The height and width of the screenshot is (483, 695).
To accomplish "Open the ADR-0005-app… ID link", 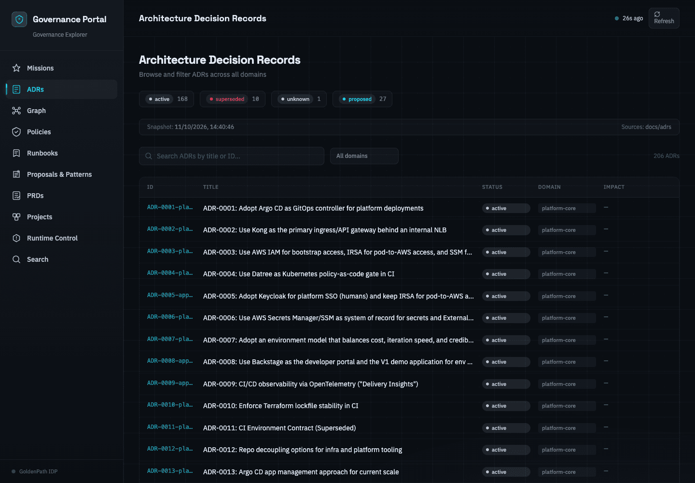I will coord(170,295).
